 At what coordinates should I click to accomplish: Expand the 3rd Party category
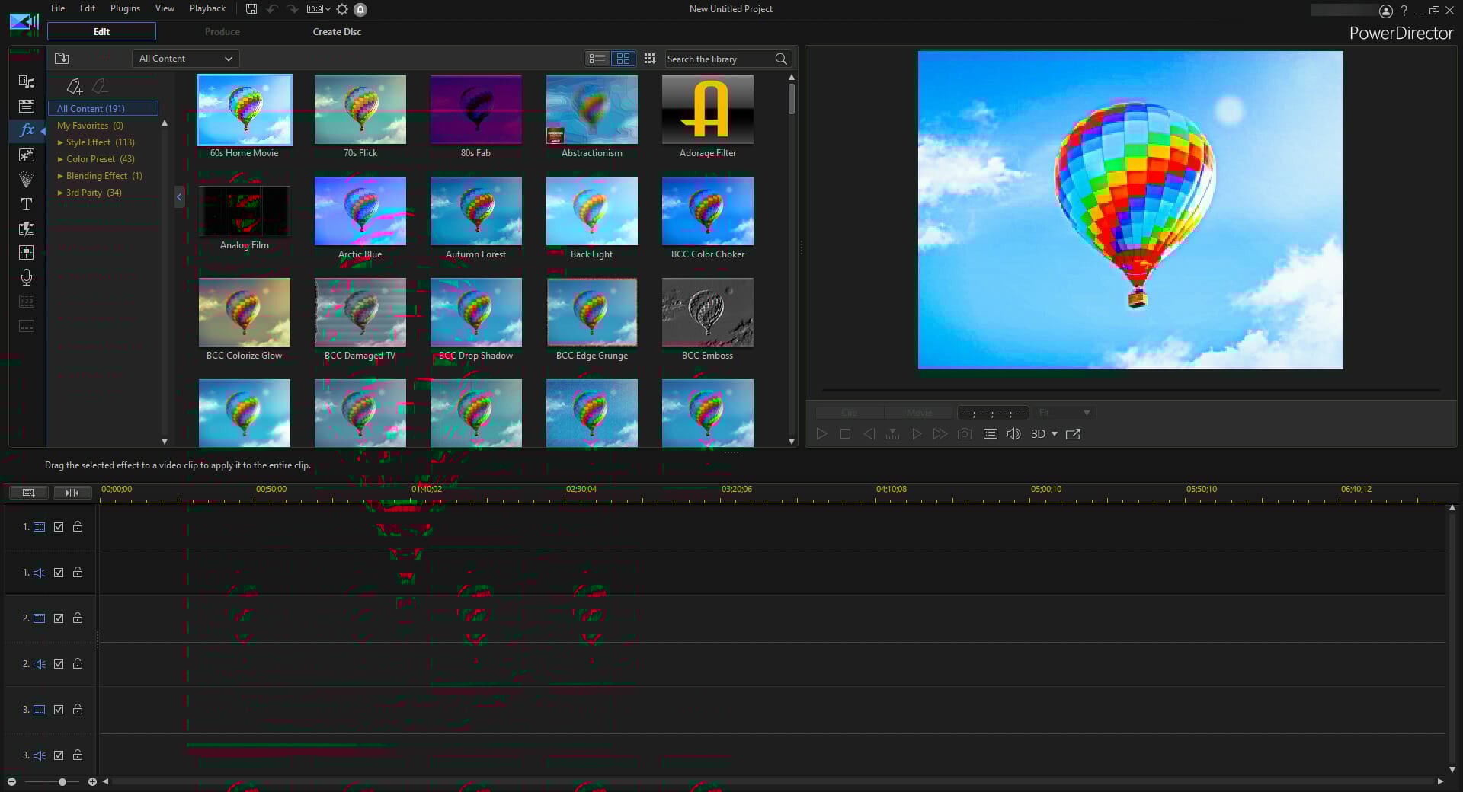[x=60, y=193]
